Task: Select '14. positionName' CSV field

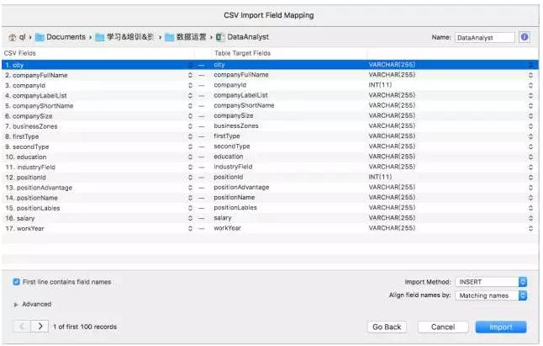Action: point(31,198)
